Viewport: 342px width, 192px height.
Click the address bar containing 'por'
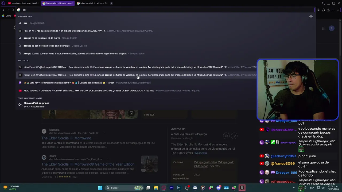[166, 10]
